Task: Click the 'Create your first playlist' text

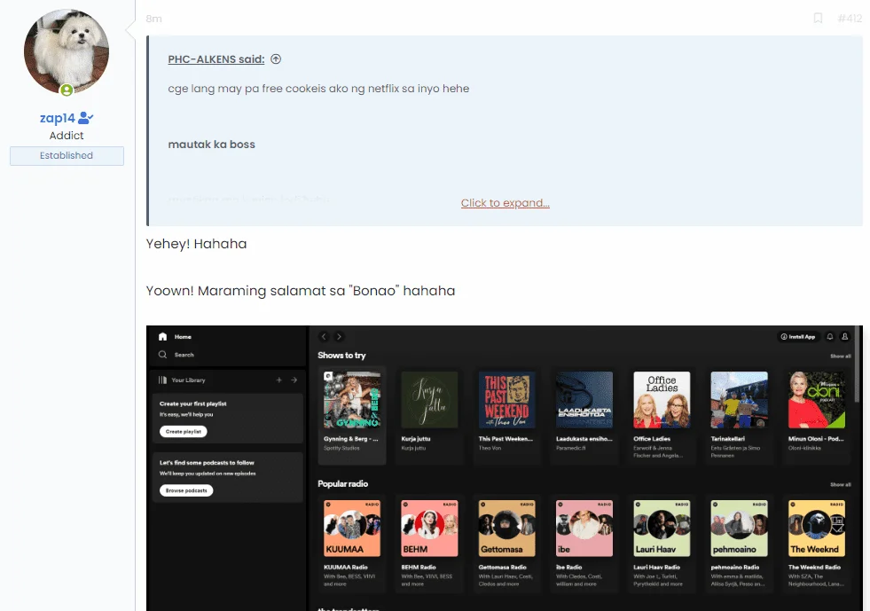Action: click(193, 403)
